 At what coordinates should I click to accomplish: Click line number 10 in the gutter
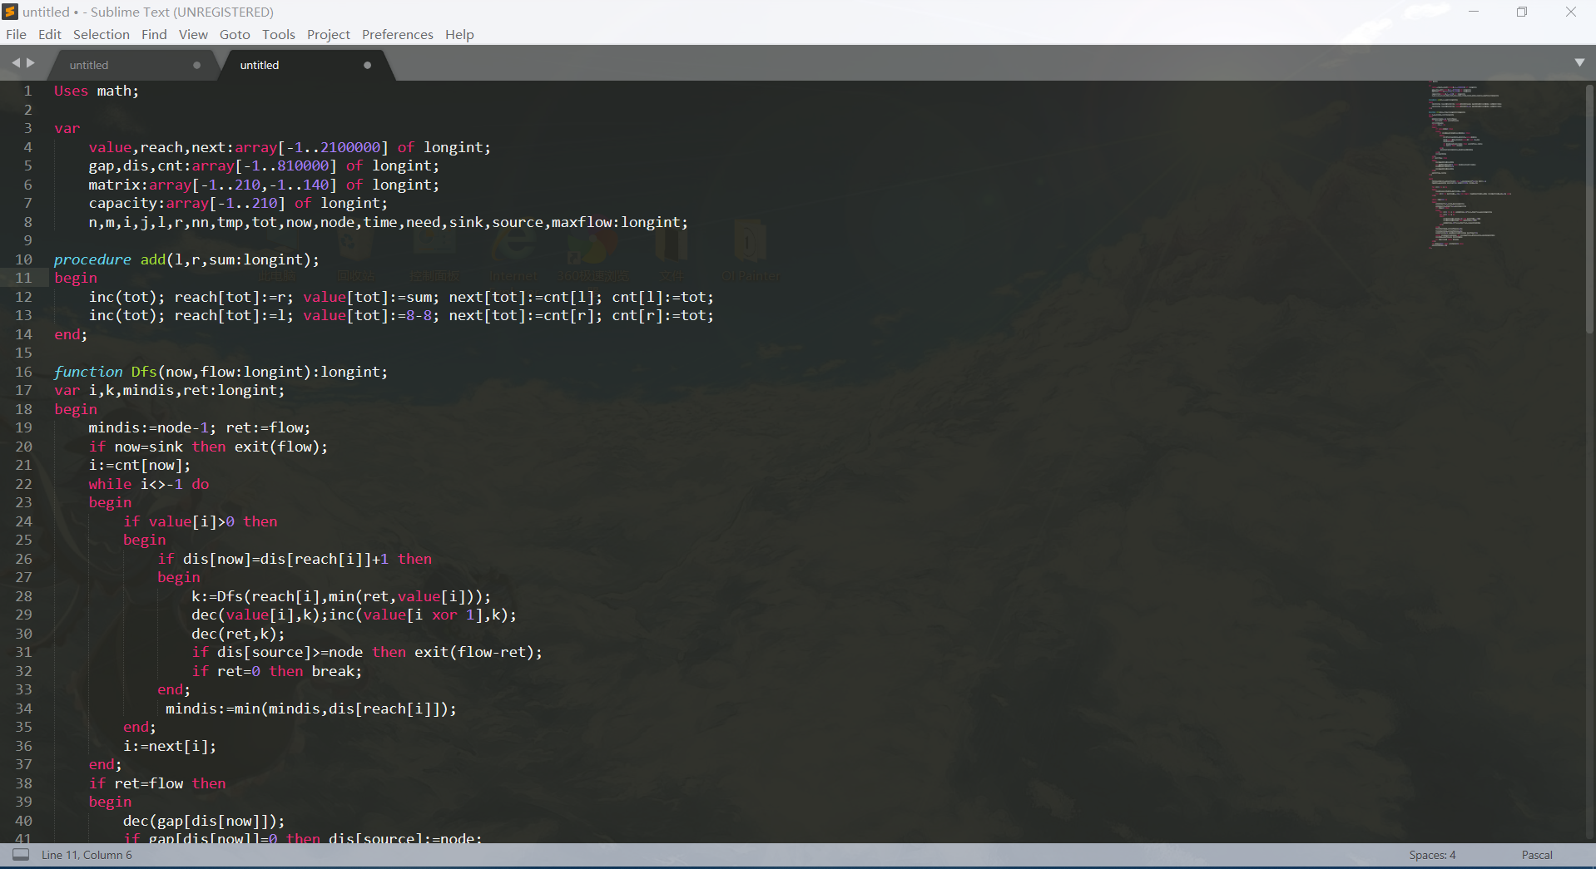23,259
